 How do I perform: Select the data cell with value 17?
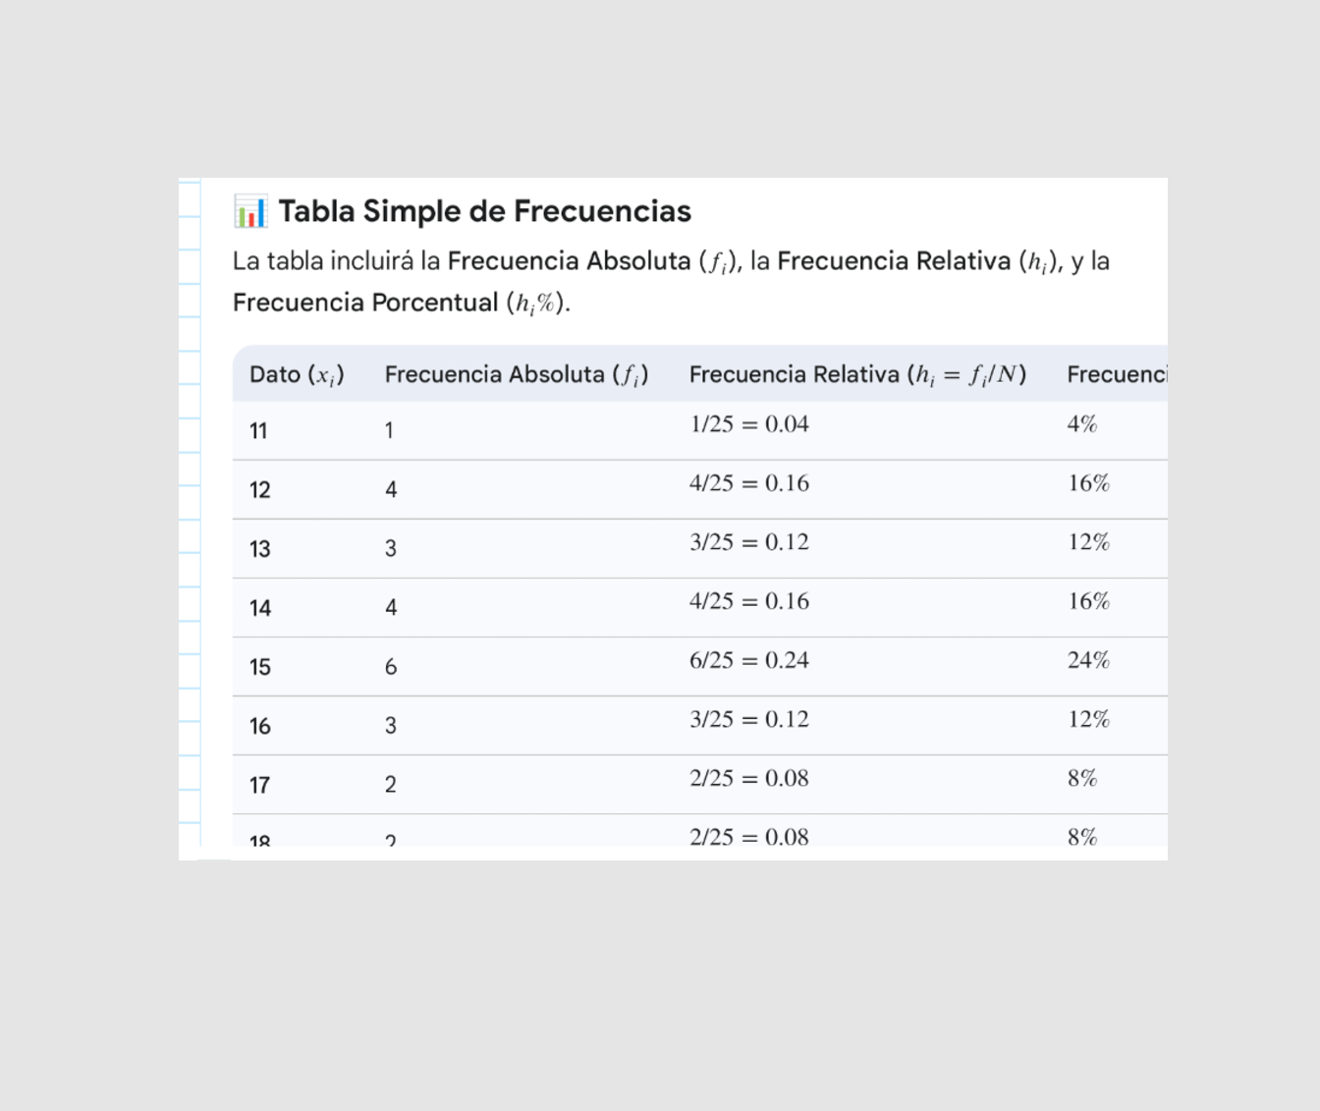(259, 784)
